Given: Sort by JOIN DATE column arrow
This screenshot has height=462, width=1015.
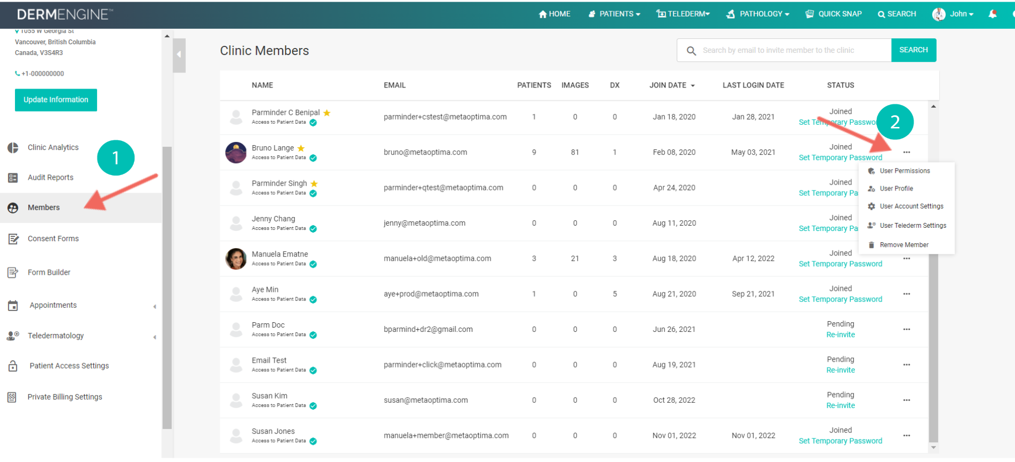Looking at the screenshot, I should coord(693,86).
